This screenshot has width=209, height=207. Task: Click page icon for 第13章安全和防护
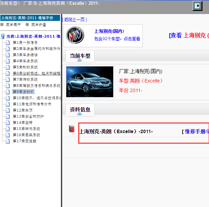coord(8,117)
